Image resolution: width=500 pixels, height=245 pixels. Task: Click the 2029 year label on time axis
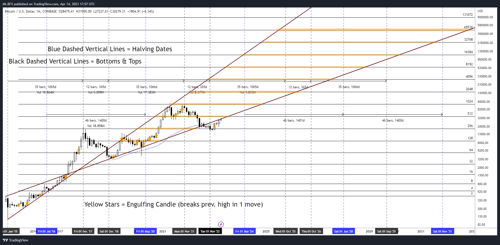(369, 231)
